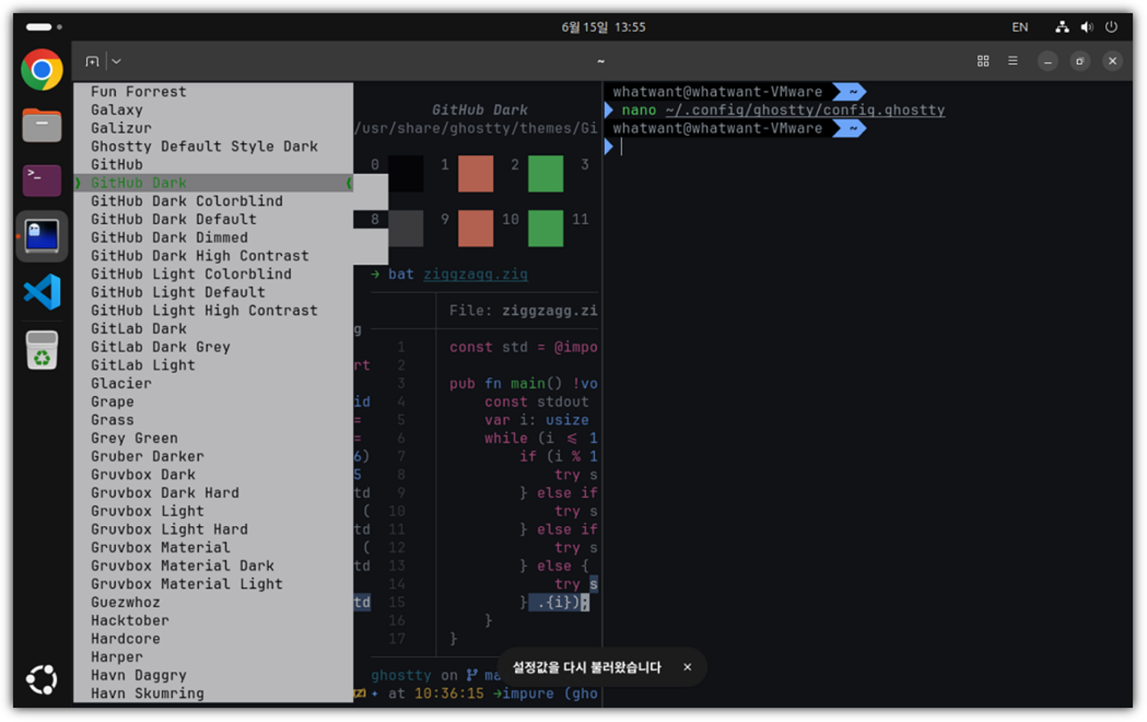
Task: Select the Galaxy theme
Action: (213, 109)
